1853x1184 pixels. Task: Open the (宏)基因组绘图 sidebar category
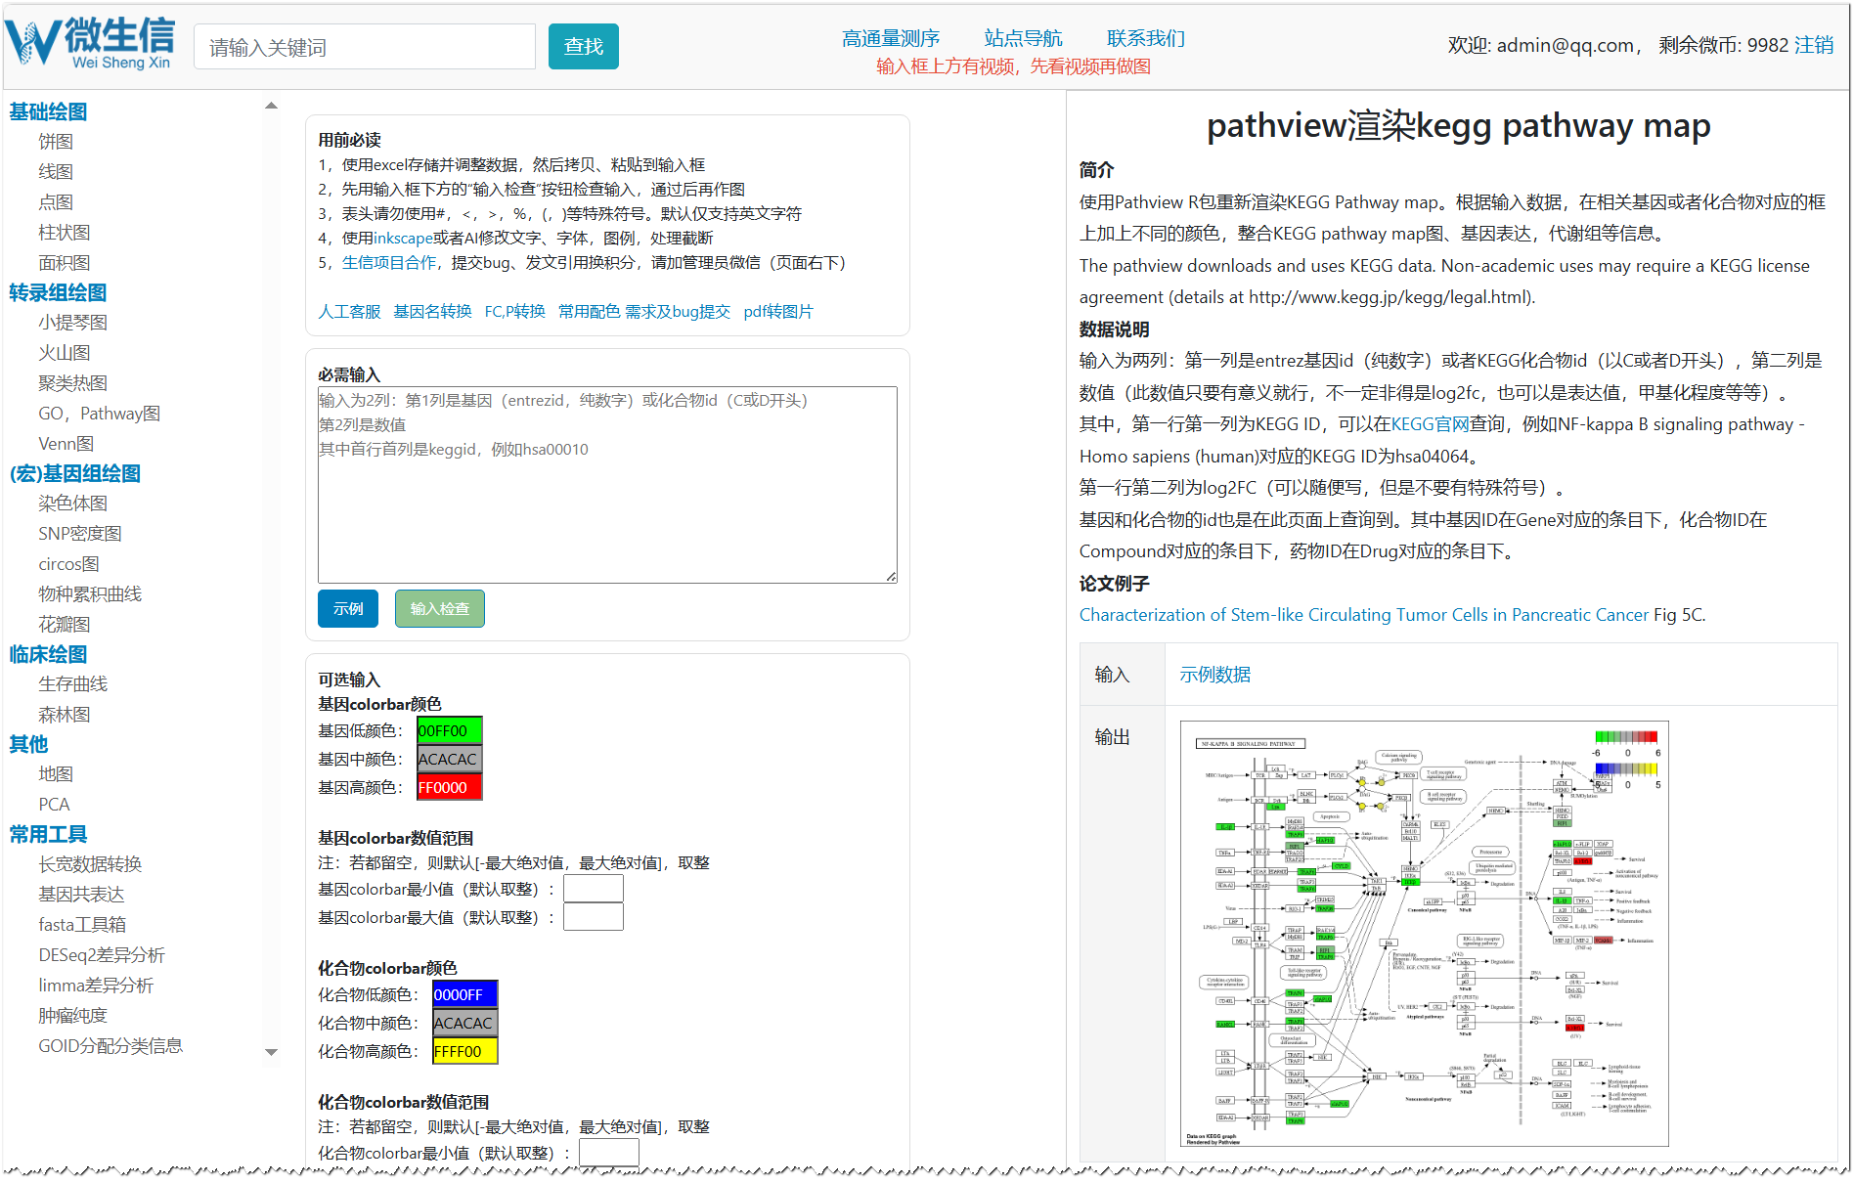(x=75, y=473)
